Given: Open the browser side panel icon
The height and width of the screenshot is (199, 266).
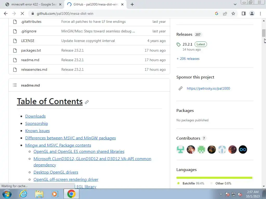Looking at the screenshot, I should [x=244, y=13].
